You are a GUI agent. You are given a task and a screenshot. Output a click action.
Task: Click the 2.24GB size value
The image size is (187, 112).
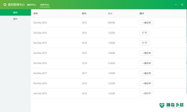point(111,63)
